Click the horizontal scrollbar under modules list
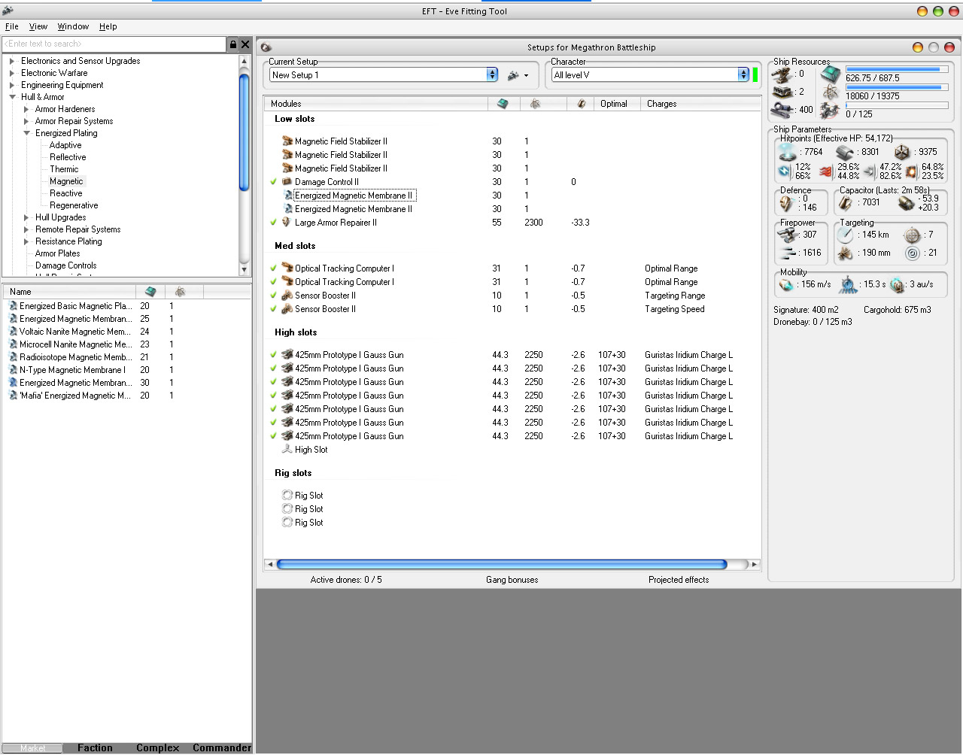Screen dimensions: 963x755 coord(501,564)
